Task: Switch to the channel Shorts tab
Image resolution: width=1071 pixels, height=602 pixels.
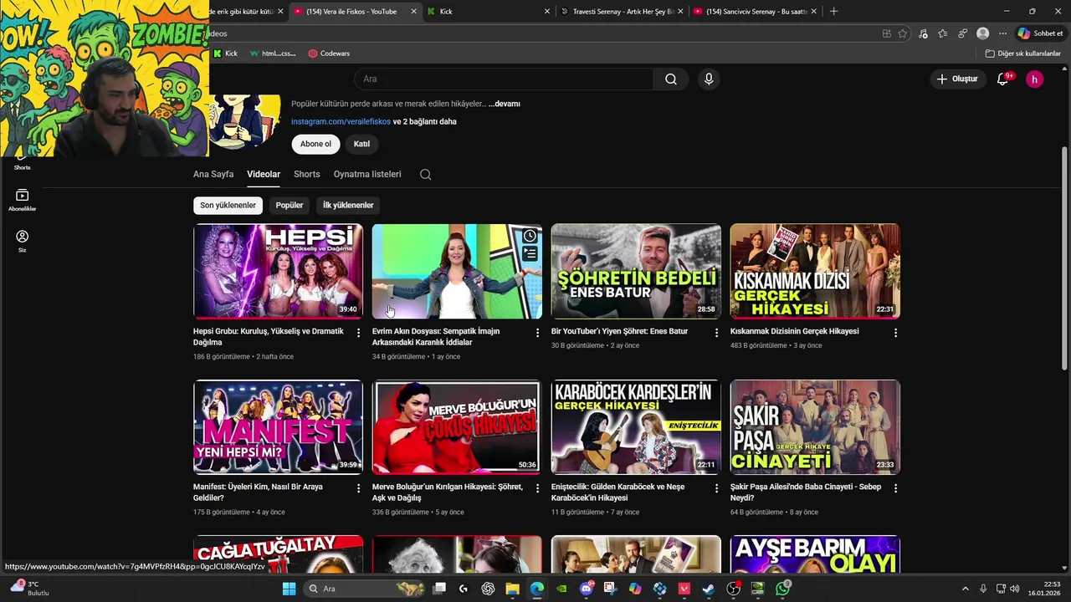Action: [306, 175]
